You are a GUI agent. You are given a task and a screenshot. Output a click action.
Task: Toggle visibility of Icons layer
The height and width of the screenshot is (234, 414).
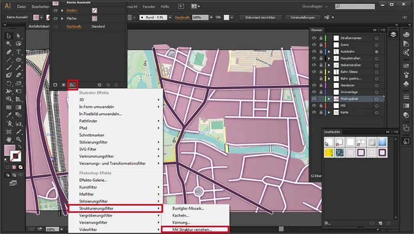point(314,45)
